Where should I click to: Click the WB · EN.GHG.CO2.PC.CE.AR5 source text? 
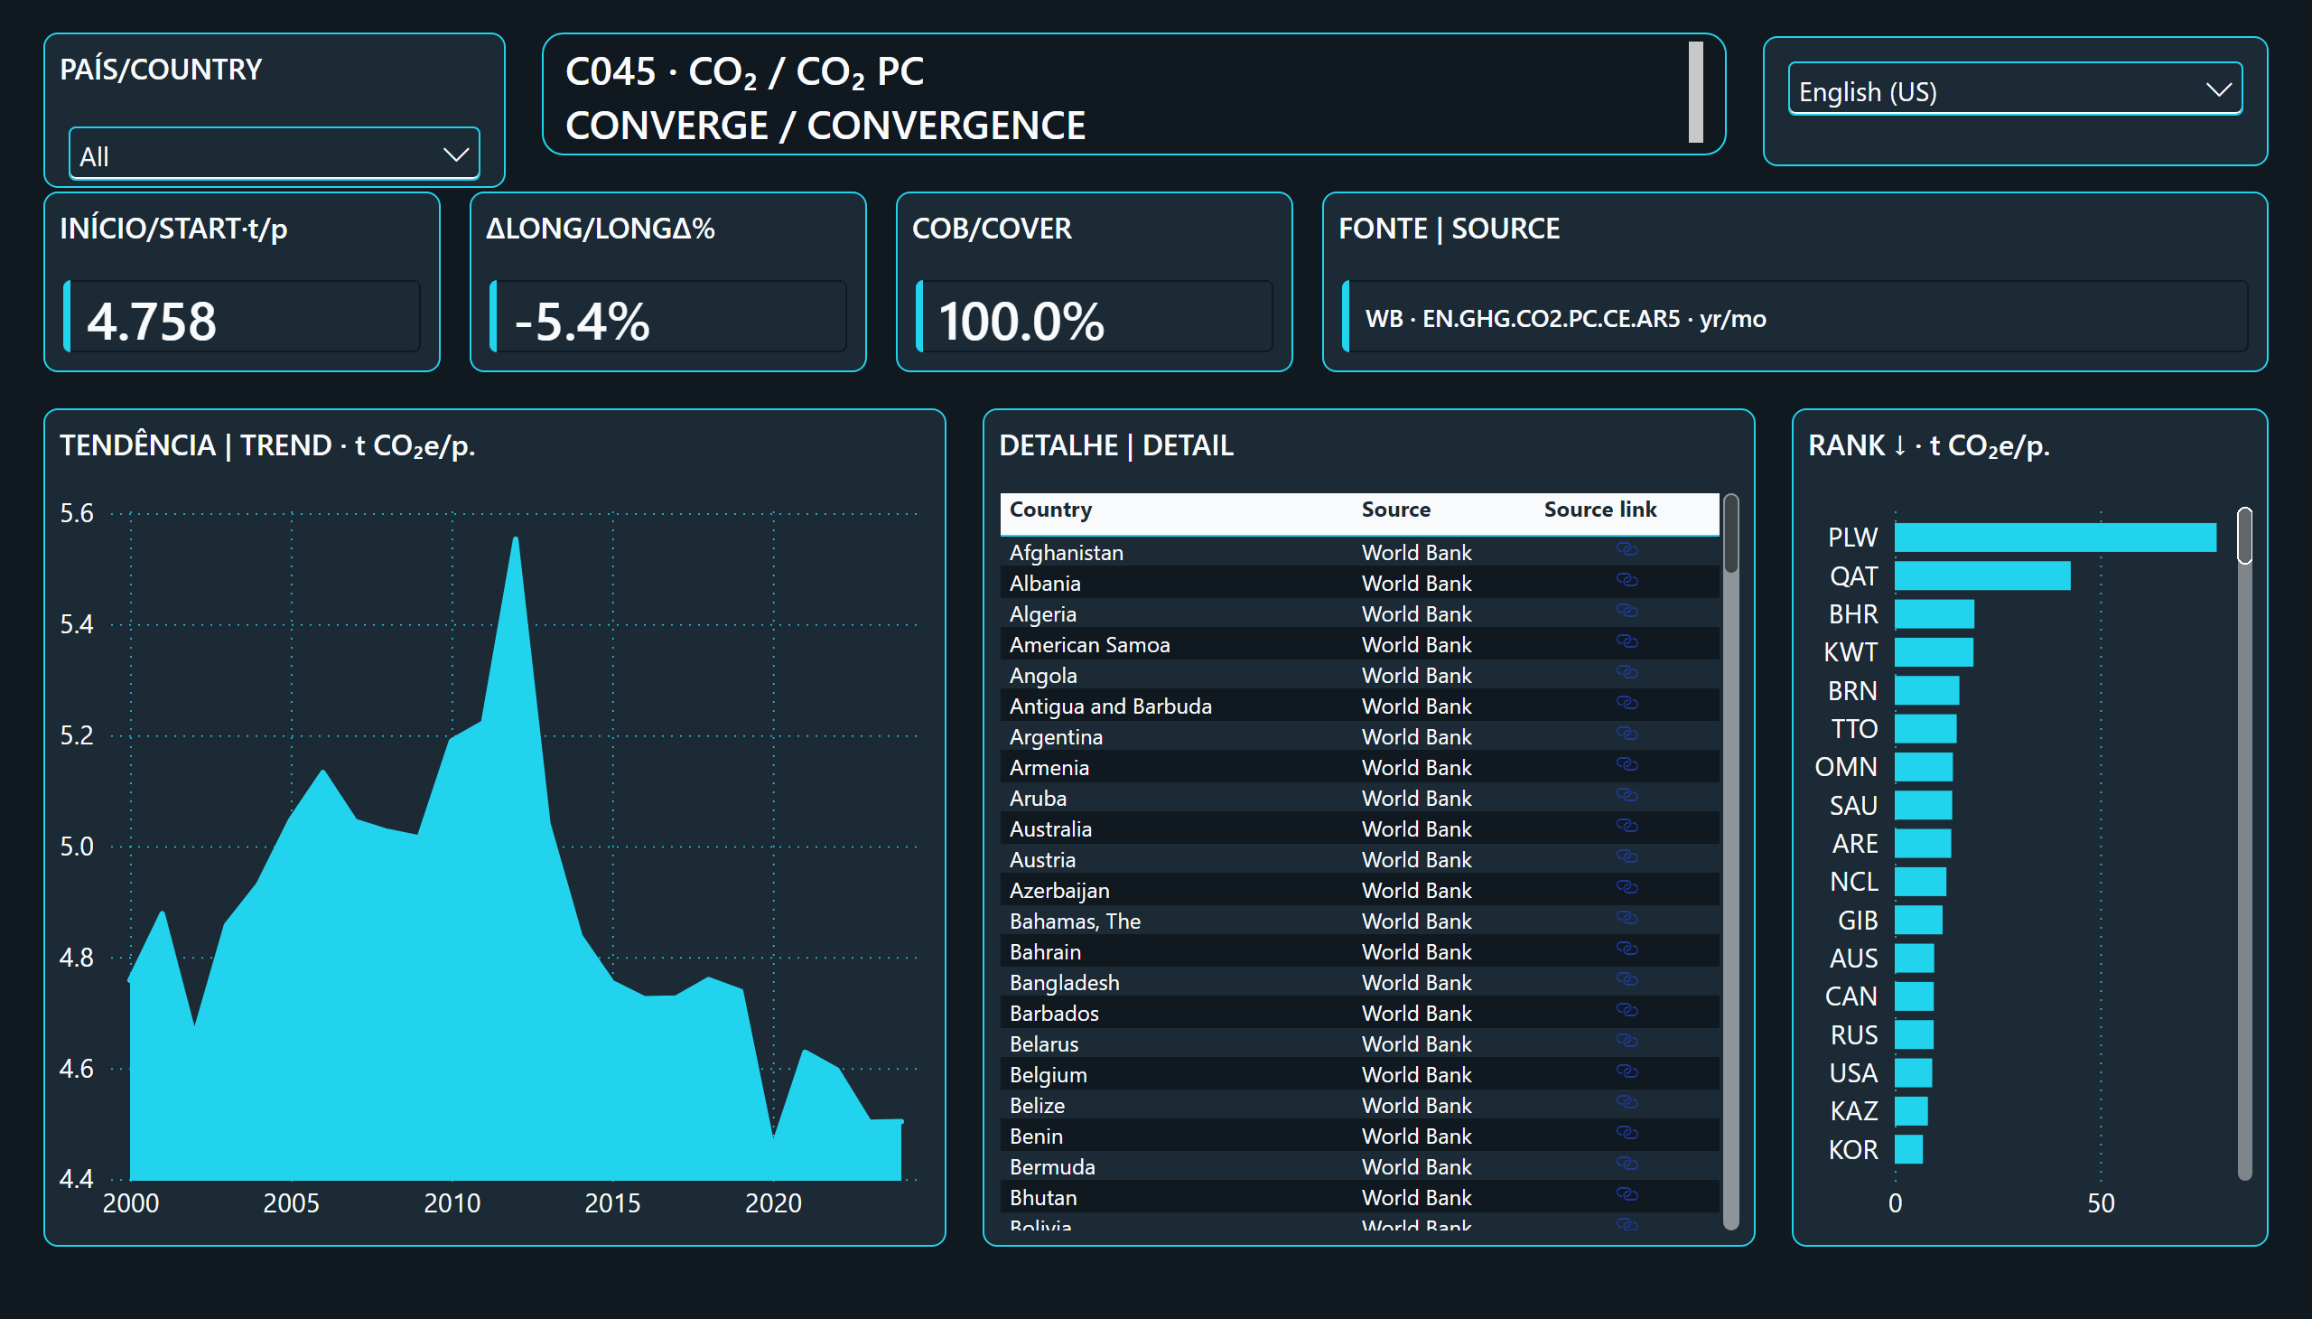pyautogui.click(x=1565, y=319)
